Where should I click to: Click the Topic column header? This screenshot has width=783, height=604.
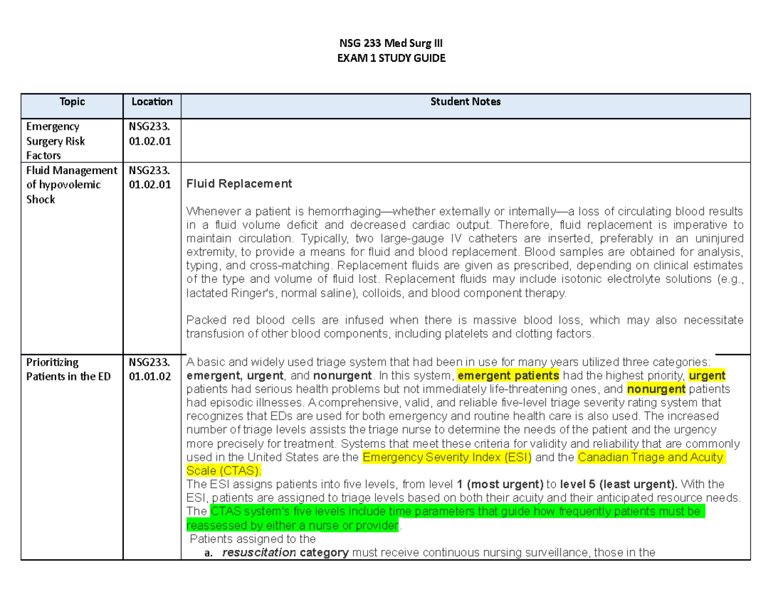point(72,102)
